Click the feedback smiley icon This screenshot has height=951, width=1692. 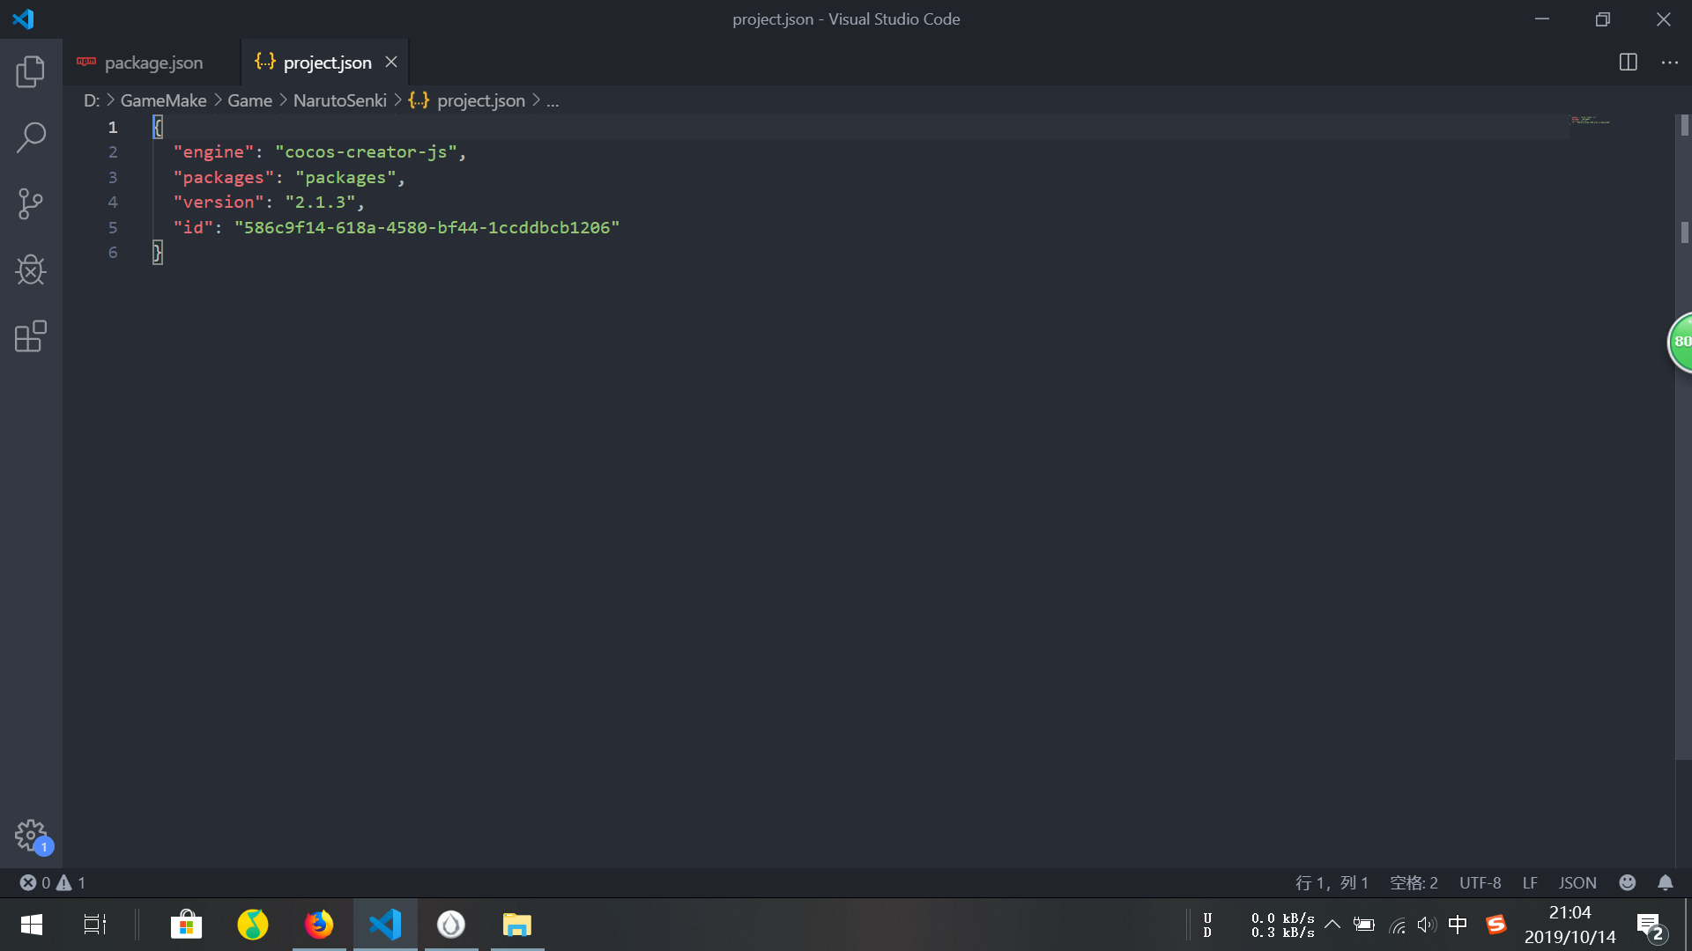pos(1627,882)
